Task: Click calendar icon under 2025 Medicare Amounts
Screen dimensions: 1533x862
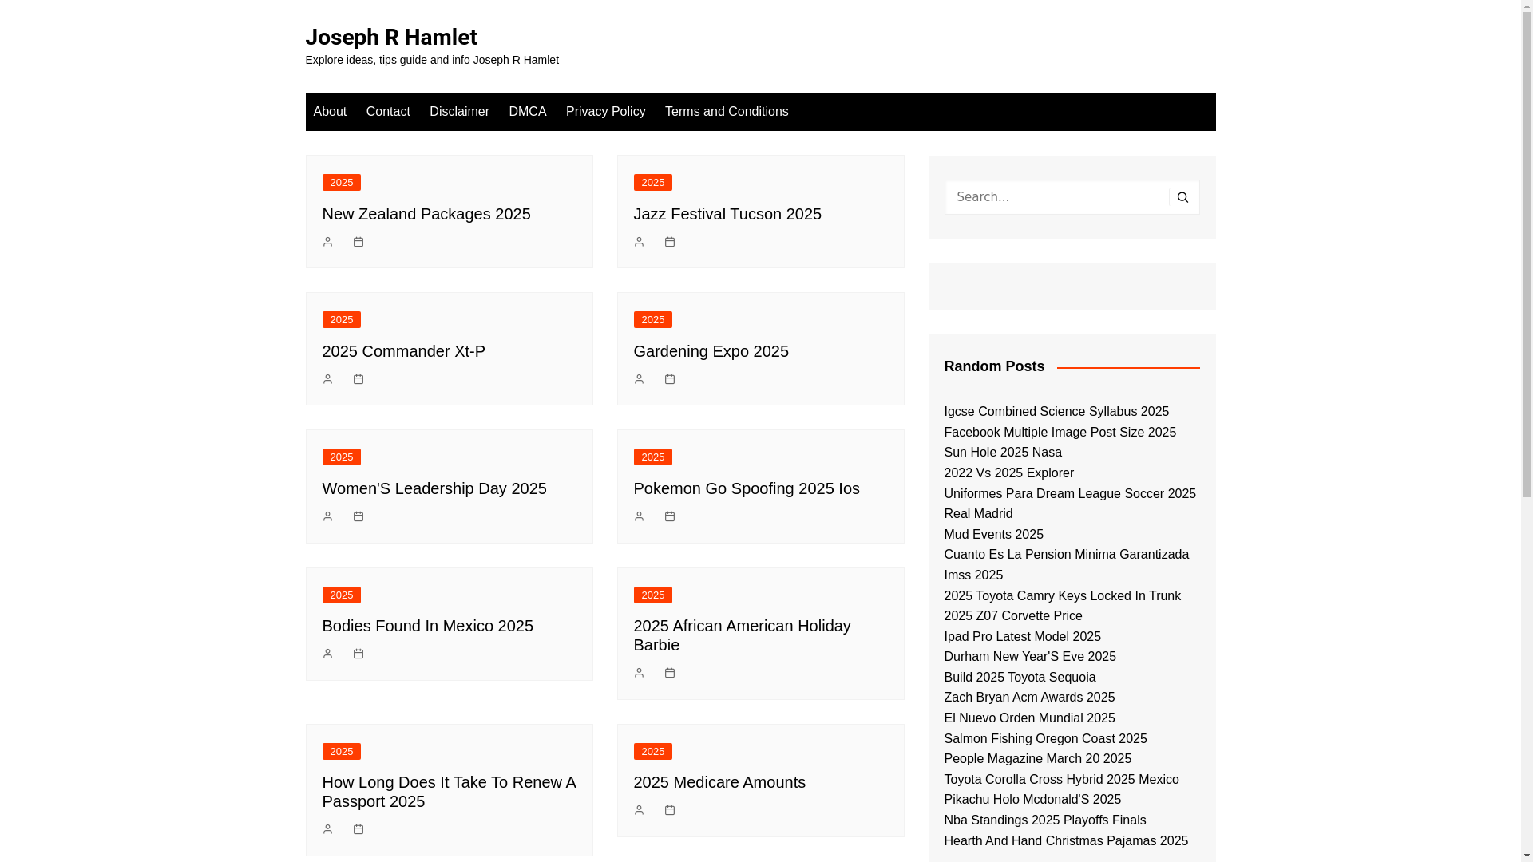Action: coord(670,810)
